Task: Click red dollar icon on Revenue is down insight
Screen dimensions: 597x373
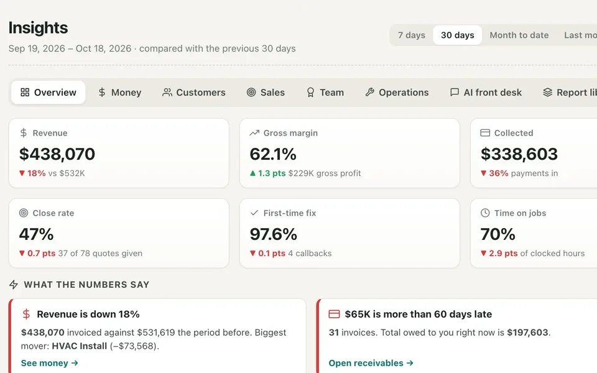Action: pos(26,314)
